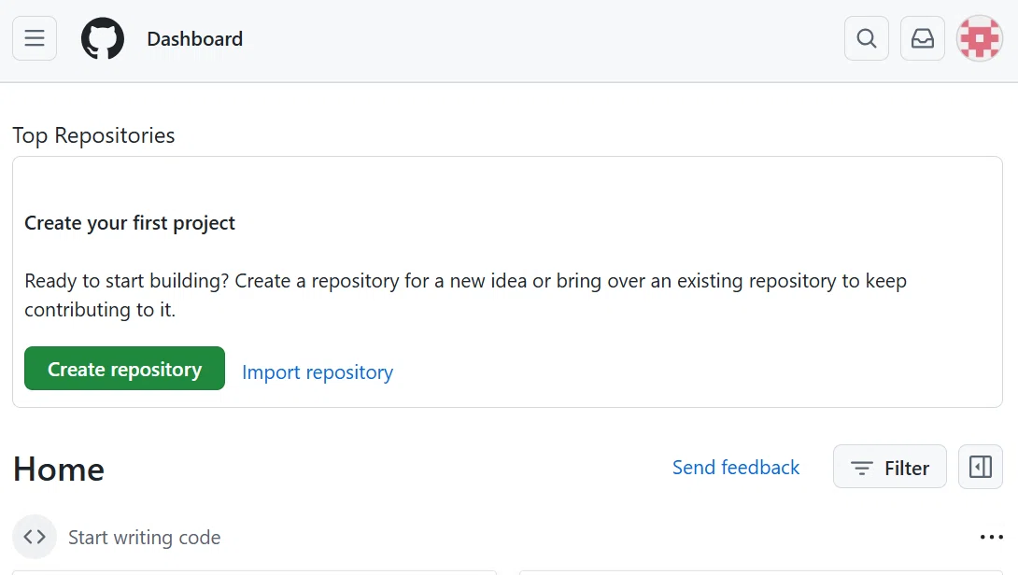
Task: Open the Filter feed button
Action: pyautogui.click(x=889, y=467)
